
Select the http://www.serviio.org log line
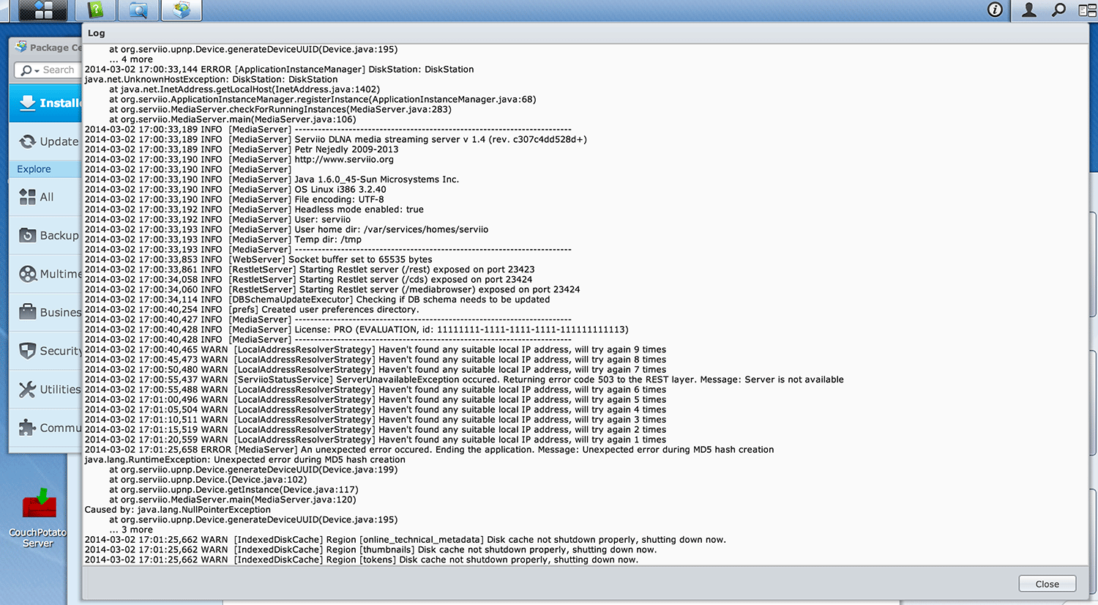pyautogui.click(x=239, y=160)
